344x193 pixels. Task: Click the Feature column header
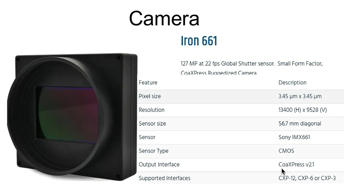[x=148, y=82]
